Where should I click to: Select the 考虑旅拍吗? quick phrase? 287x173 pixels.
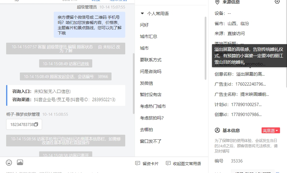tap(152, 118)
